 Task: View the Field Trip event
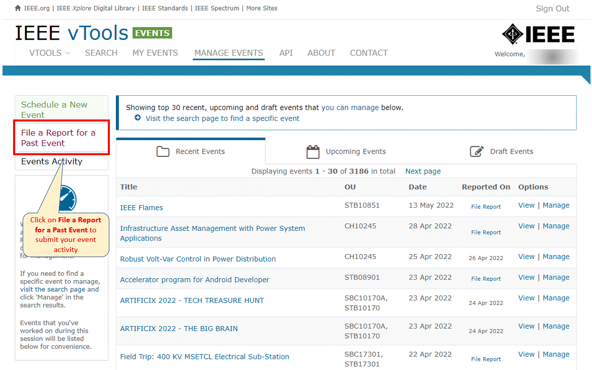(x=527, y=354)
